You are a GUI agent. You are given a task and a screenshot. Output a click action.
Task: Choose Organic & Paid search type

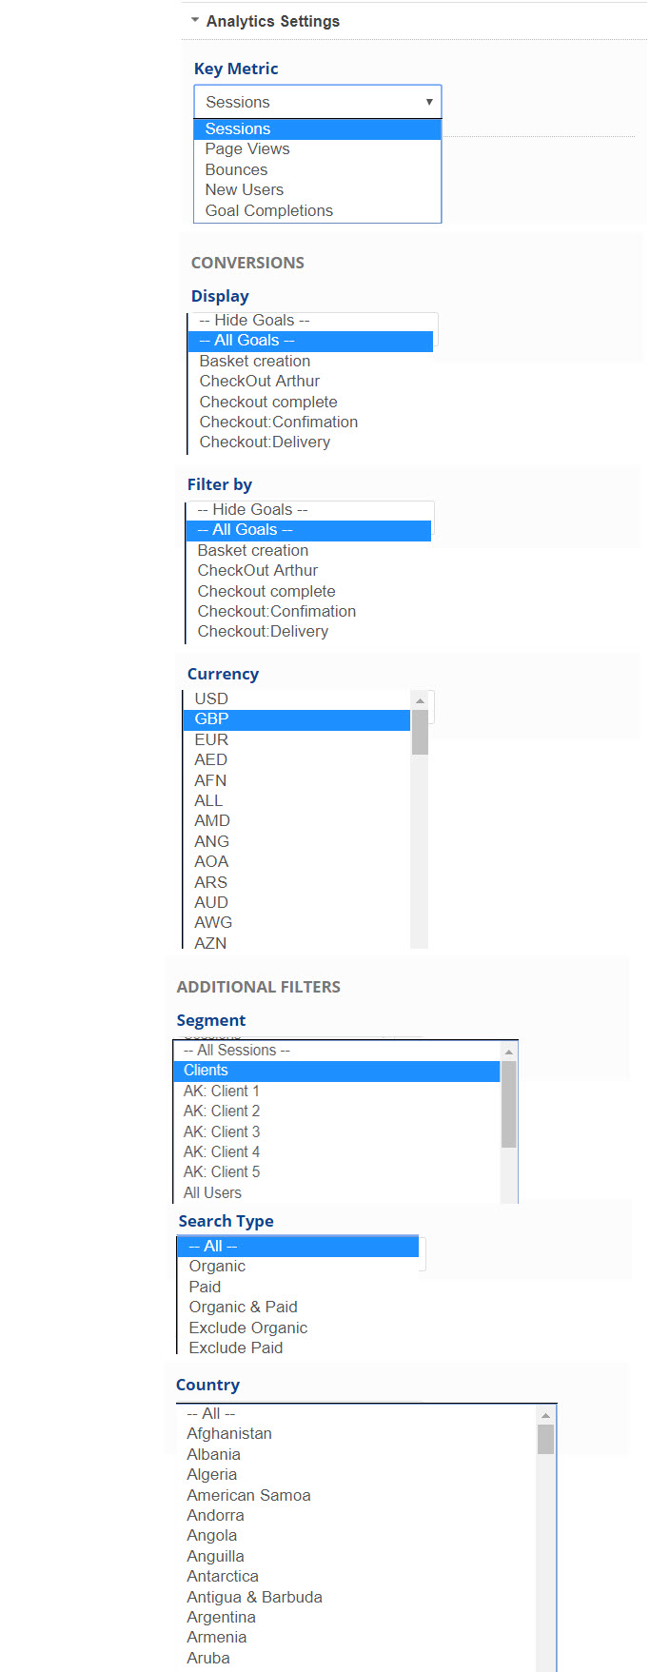tap(243, 1308)
